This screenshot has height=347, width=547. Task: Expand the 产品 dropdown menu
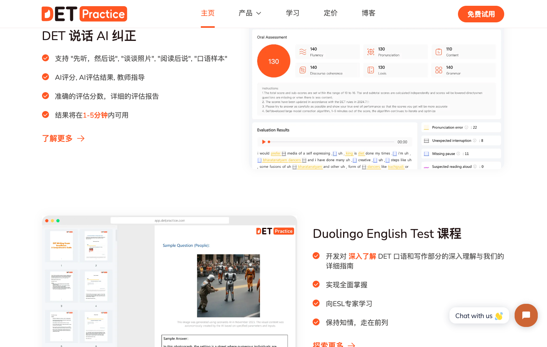[x=250, y=13]
